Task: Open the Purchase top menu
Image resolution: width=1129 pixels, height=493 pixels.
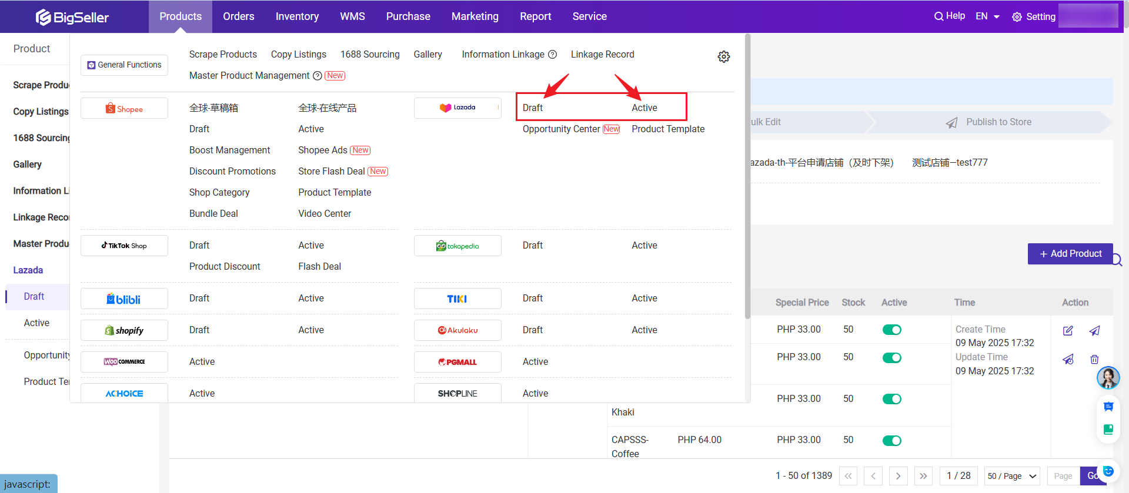Action: click(x=408, y=16)
